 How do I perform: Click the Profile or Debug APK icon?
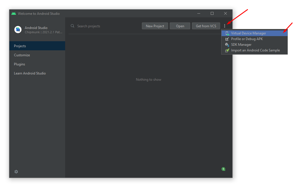[x=227, y=39]
